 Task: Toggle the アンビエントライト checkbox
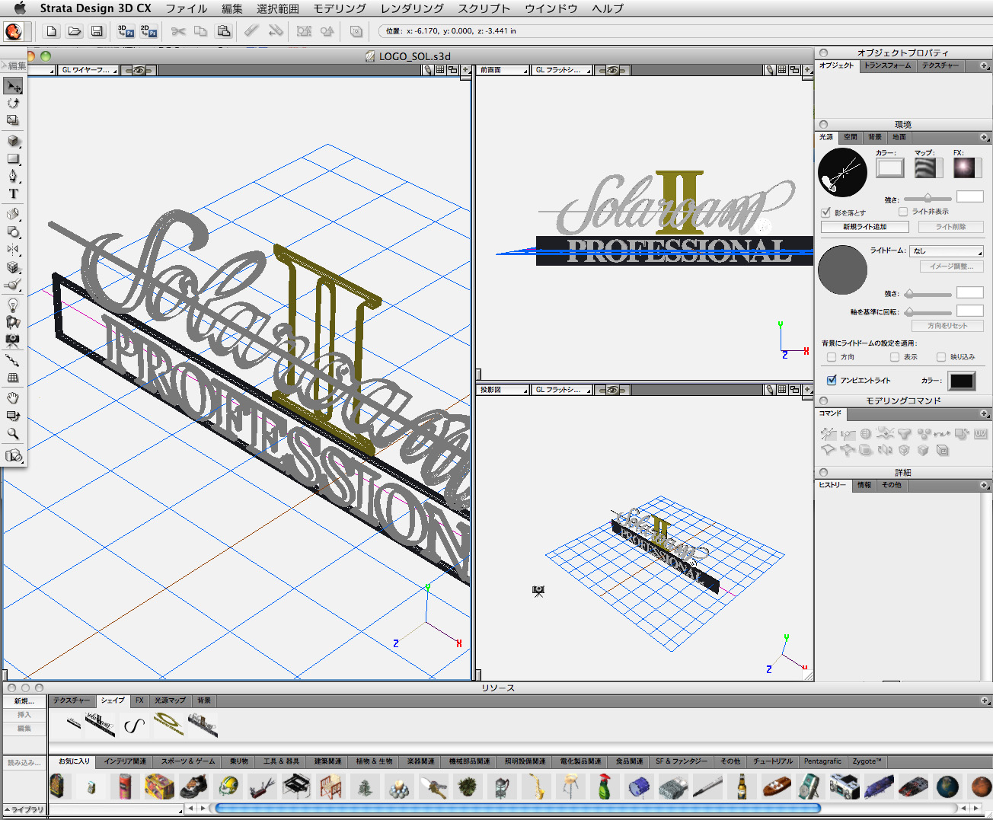click(x=832, y=380)
